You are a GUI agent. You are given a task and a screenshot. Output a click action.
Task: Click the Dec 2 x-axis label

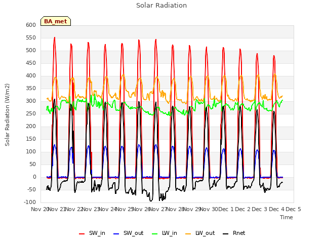tap(243, 209)
